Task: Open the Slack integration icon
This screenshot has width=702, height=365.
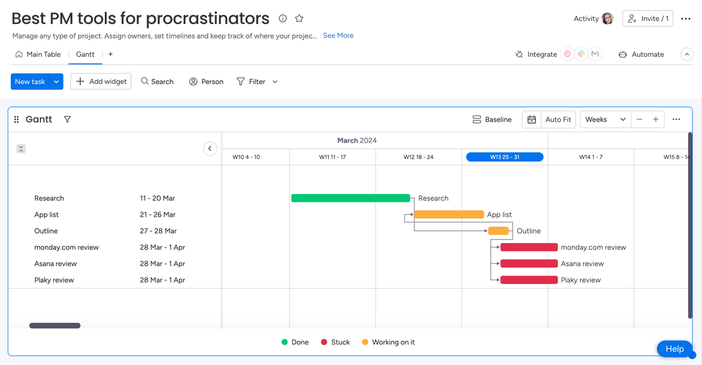Action: (x=581, y=54)
